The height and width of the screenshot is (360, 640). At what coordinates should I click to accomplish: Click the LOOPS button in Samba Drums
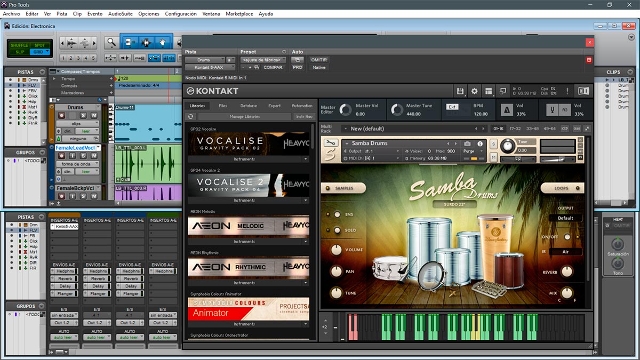click(x=562, y=188)
